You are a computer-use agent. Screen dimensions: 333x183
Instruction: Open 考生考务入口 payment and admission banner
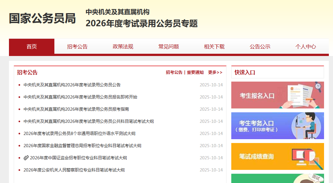[277, 126]
